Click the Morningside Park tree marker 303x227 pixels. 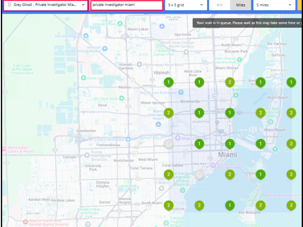click(x=236, y=95)
